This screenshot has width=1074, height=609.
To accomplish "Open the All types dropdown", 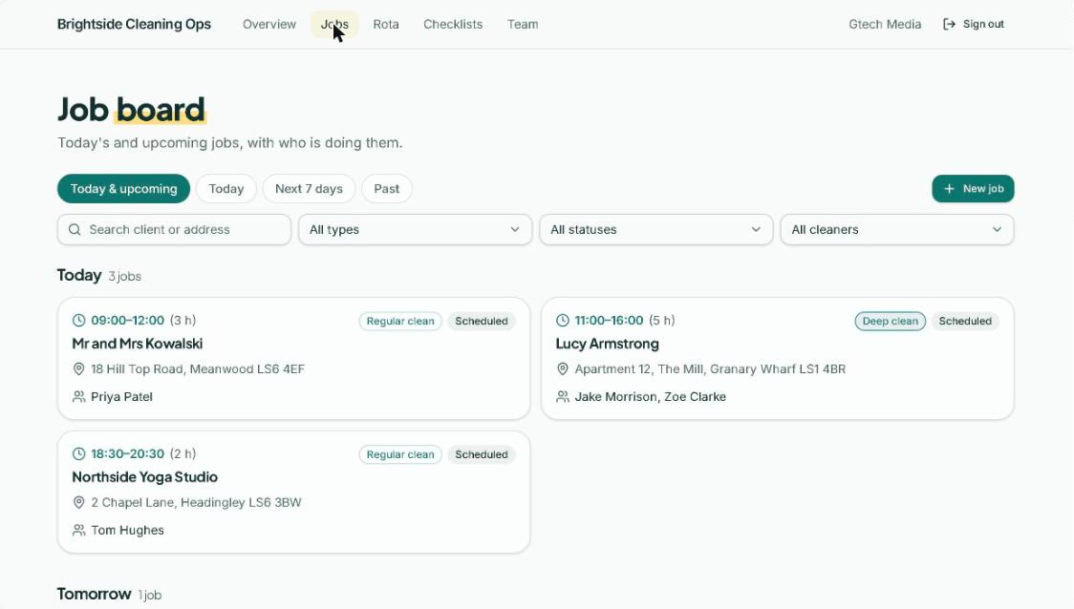I will [415, 229].
